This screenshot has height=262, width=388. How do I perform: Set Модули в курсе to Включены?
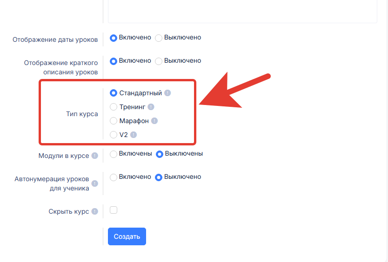pyautogui.click(x=114, y=154)
